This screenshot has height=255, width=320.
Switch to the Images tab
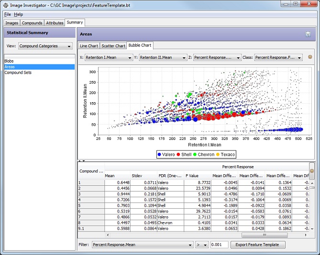(x=12, y=23)
